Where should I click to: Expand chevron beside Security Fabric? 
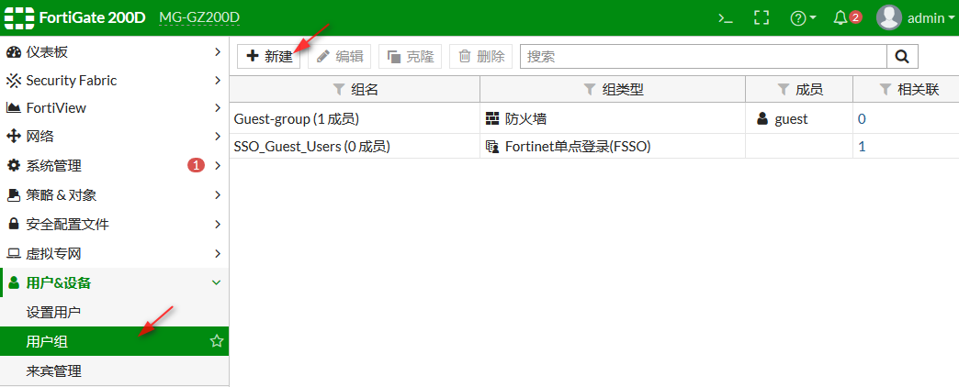[217, 80]
